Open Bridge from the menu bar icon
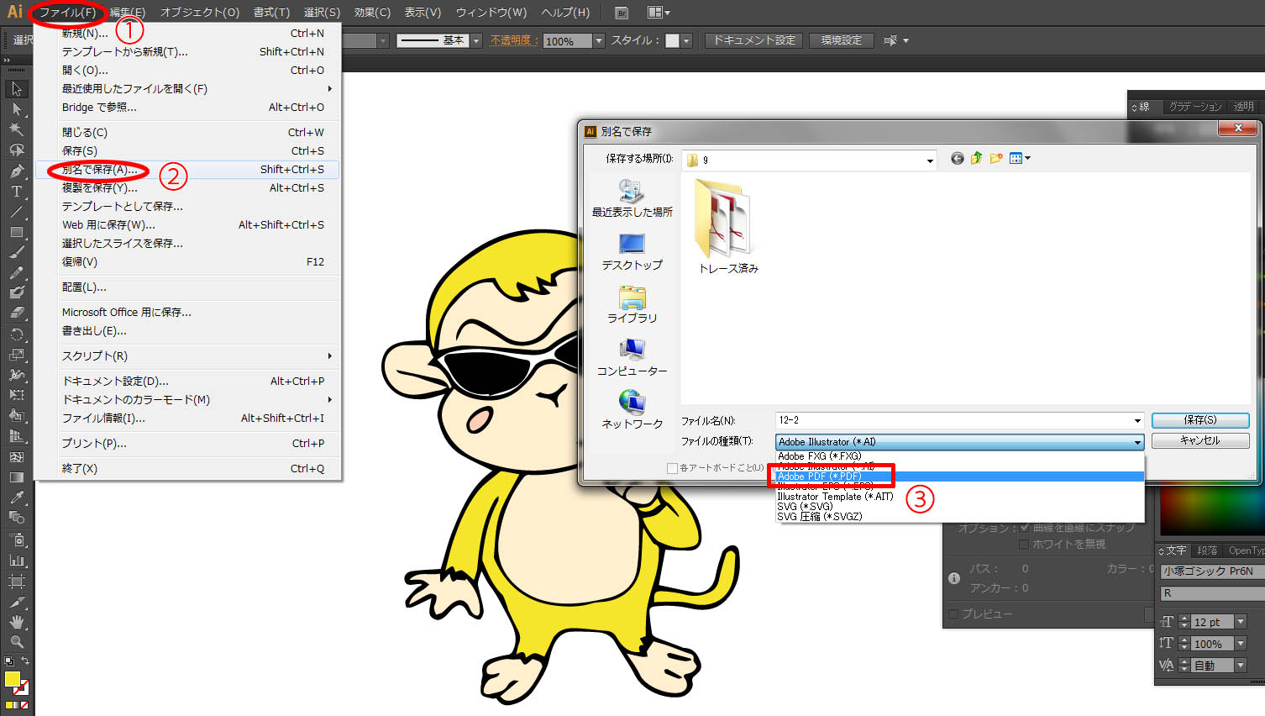 (x=622, y=13)
